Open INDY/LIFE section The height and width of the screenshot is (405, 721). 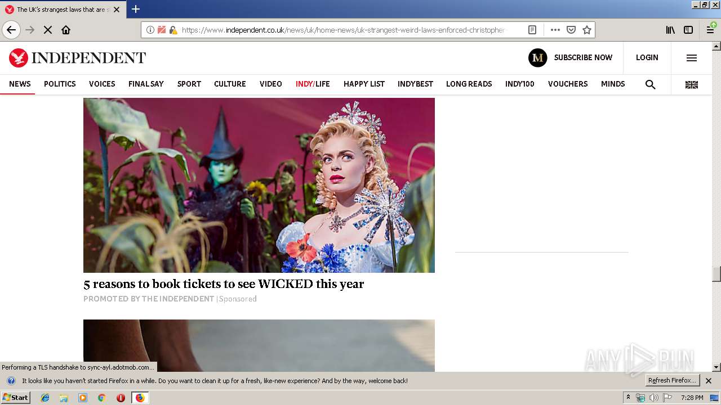(x=313, y=84)
